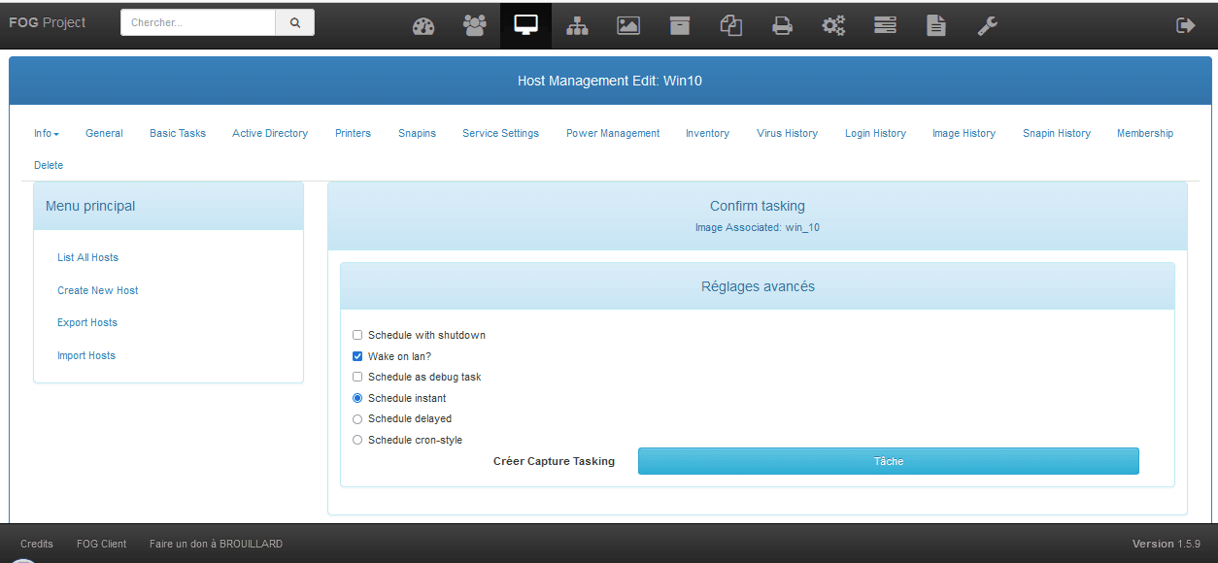Open List All Hosts link
Image resolution: width=1218 pixels, height=563 pixels.
[x=87, y=258]
